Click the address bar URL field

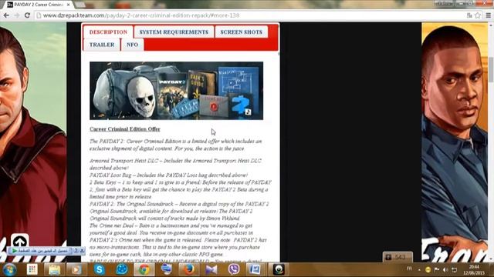tap(252, 15)
